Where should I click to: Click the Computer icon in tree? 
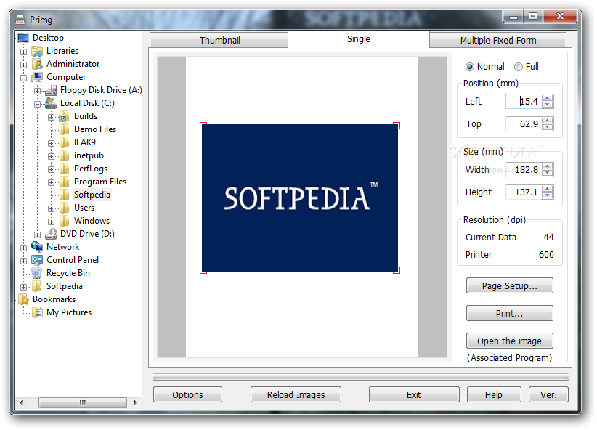pos(37,77)
